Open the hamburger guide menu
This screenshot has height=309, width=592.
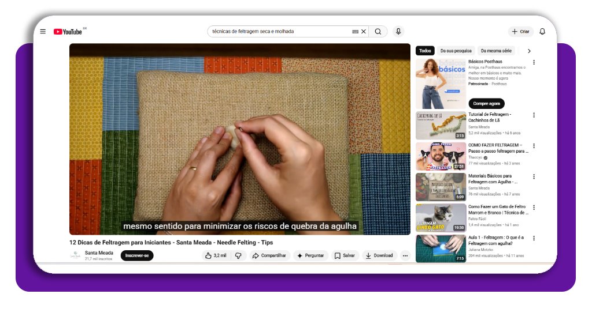pyautogui.click(x=43, y=32)
